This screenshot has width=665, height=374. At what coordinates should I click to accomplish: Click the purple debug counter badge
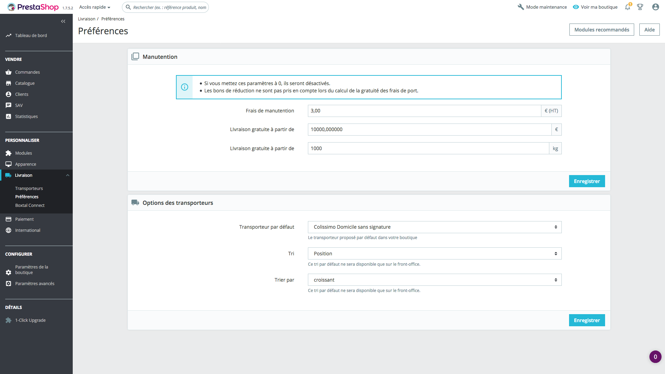(x=655, y=357)
